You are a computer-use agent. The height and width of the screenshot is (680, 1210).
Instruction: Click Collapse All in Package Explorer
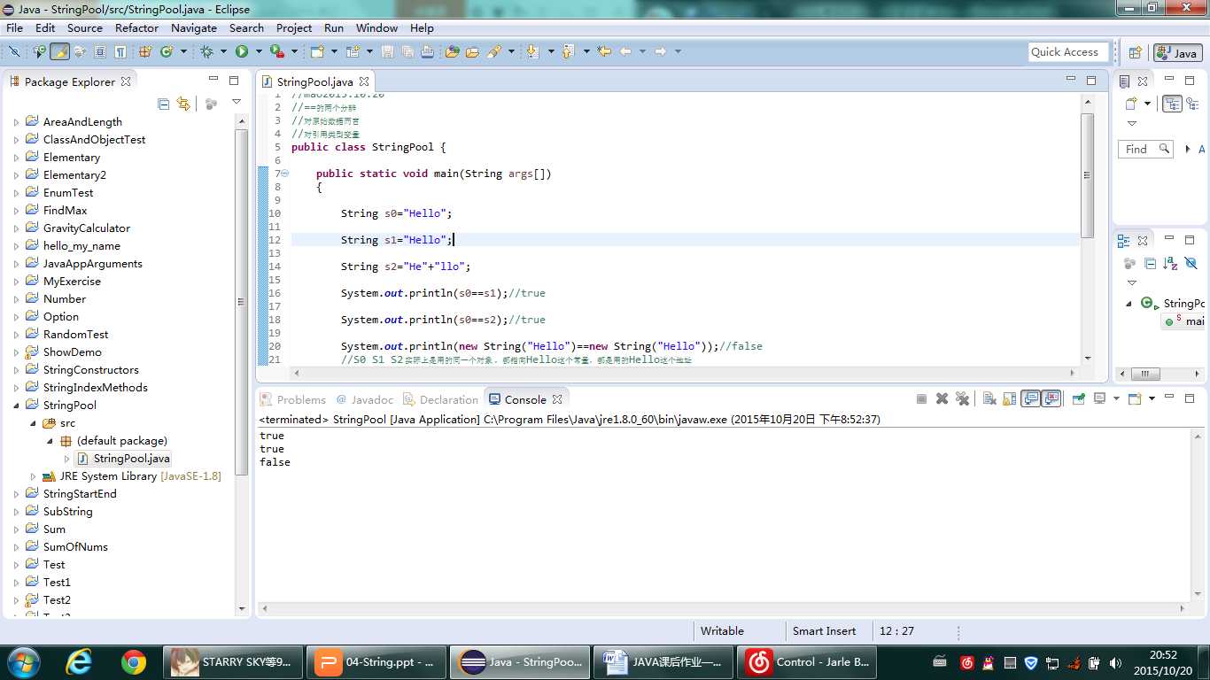point(163,104)
